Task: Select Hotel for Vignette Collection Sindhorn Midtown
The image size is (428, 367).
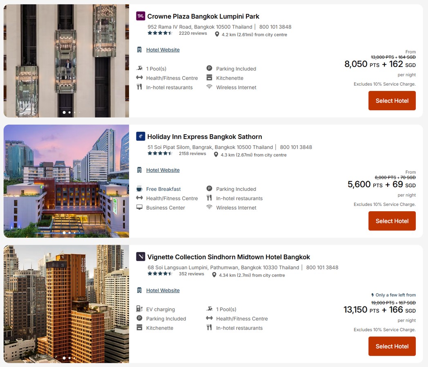Action: click(392, 346)
